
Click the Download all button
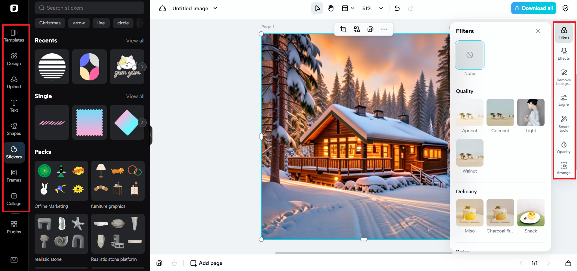point(533,8)
